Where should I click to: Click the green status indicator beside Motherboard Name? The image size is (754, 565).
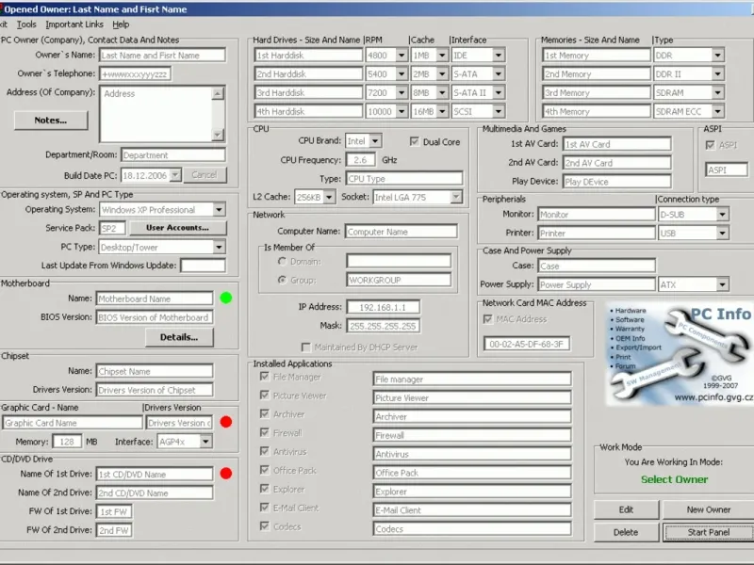[225, 299]
